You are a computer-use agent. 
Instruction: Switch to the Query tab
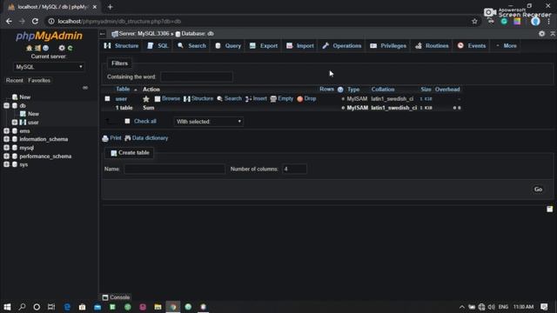coord(228,46)
